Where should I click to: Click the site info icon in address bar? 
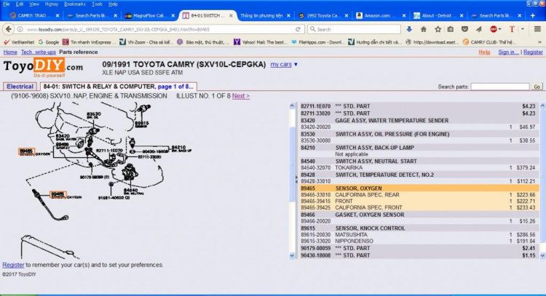[x=20, y=29]
